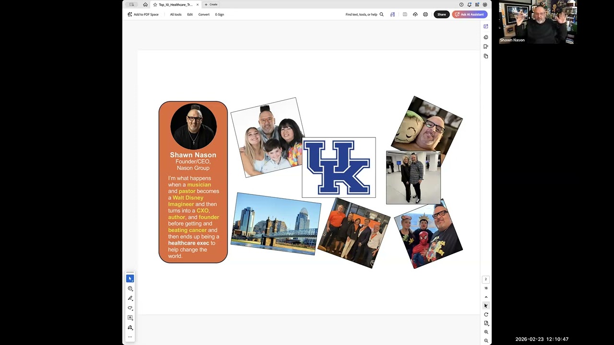Star the Top_10_Healthcare document tab

coord(155,4)
